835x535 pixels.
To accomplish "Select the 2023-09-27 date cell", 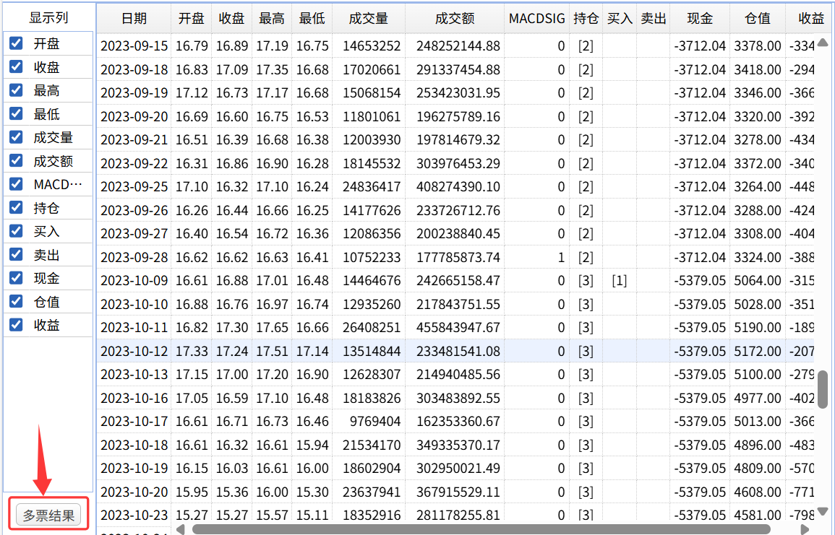I will [x=134, y=233].
